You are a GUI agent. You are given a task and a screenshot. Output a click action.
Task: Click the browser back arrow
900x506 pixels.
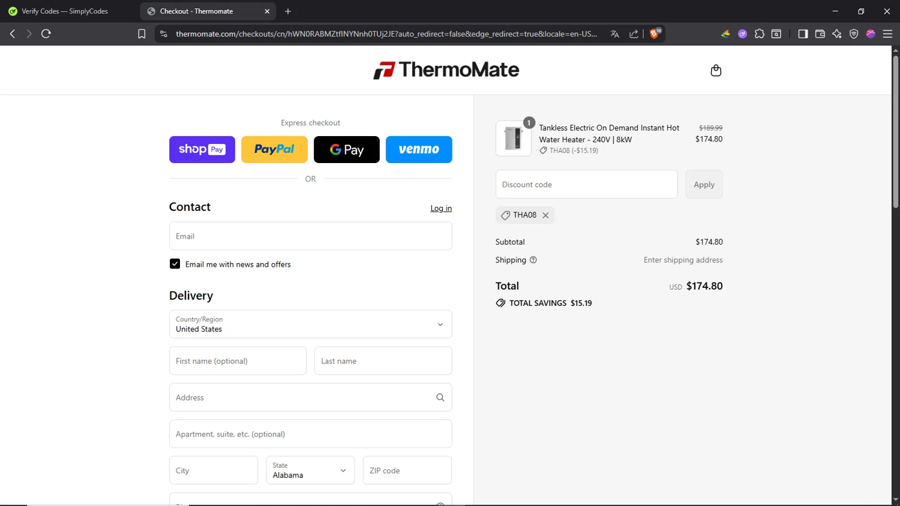[x=13, y=34]
